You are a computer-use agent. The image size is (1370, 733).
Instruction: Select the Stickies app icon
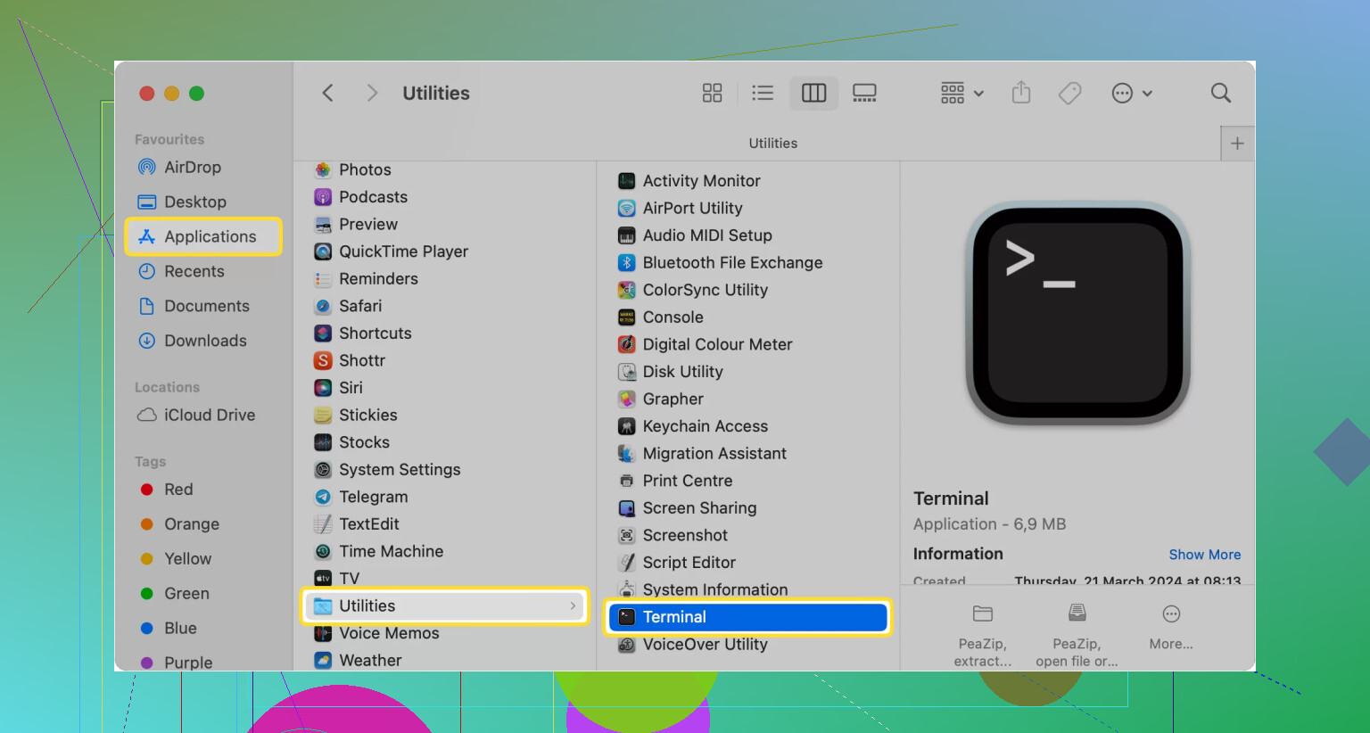pyautogui.click(x=323, y=416)
